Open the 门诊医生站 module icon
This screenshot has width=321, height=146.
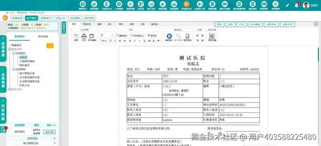pos(106,4)
